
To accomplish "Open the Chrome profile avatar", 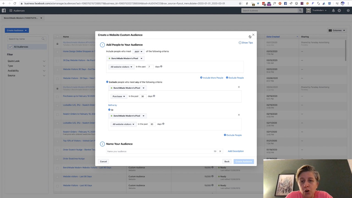I will (x=343, y=3).
